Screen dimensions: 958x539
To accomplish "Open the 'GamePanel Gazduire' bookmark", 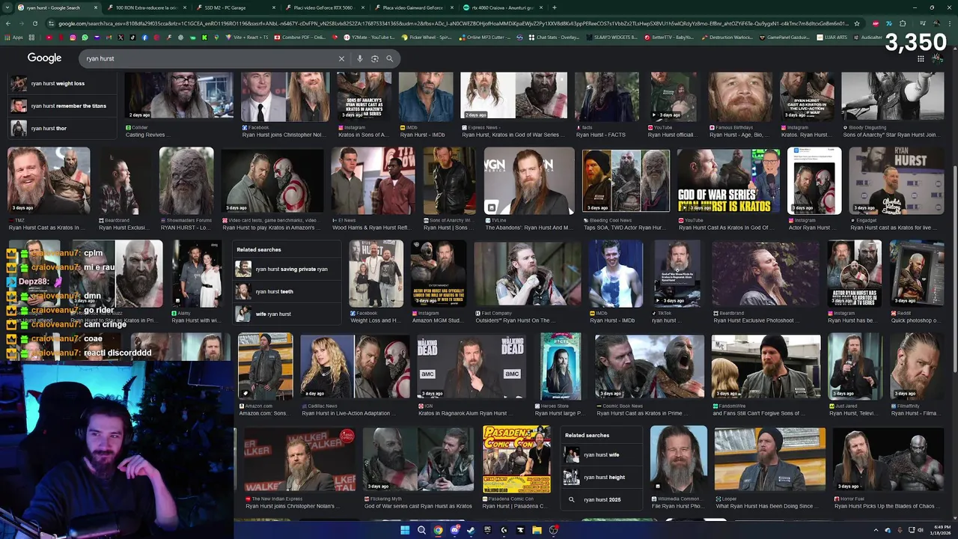I will (784, 37).
